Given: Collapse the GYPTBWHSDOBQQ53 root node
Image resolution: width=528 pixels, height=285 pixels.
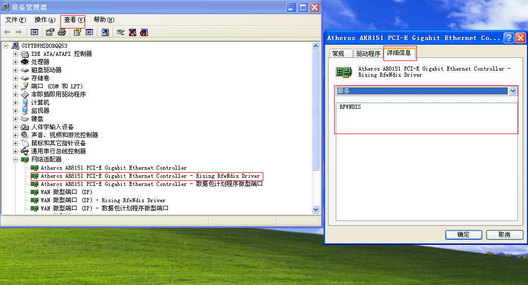Looking at the screenshot, I should 6,46.
